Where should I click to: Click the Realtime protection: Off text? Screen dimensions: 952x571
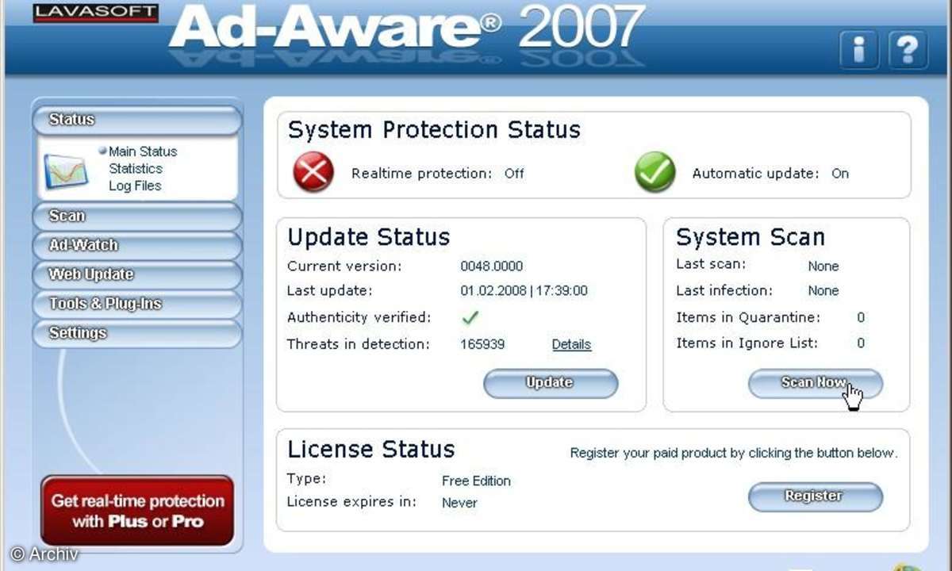[x=438, y=173]
